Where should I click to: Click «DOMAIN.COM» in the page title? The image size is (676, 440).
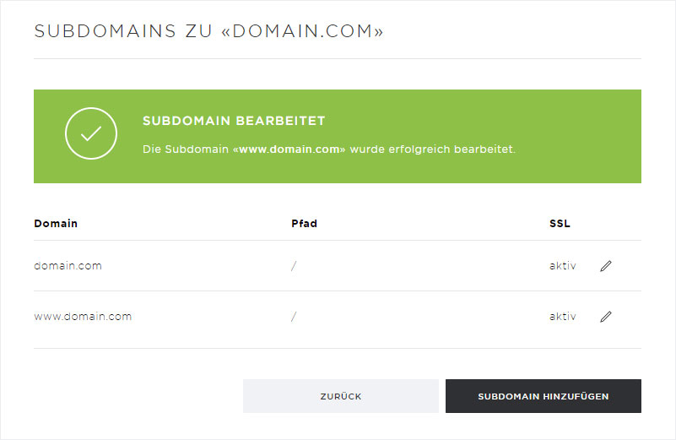click(x=302, y=31)
